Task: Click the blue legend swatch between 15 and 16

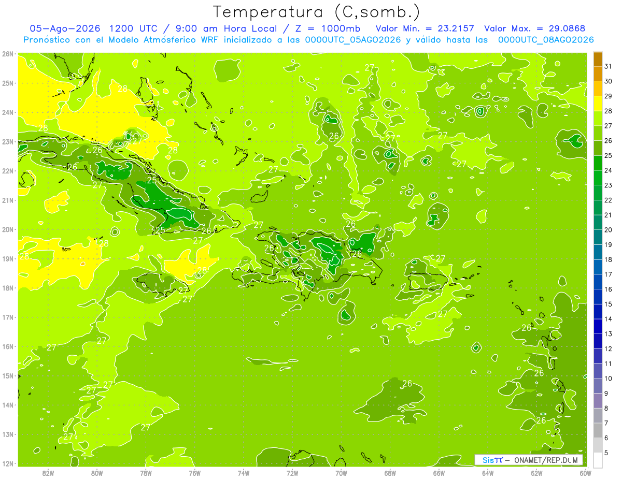Action: coord(598,297)
